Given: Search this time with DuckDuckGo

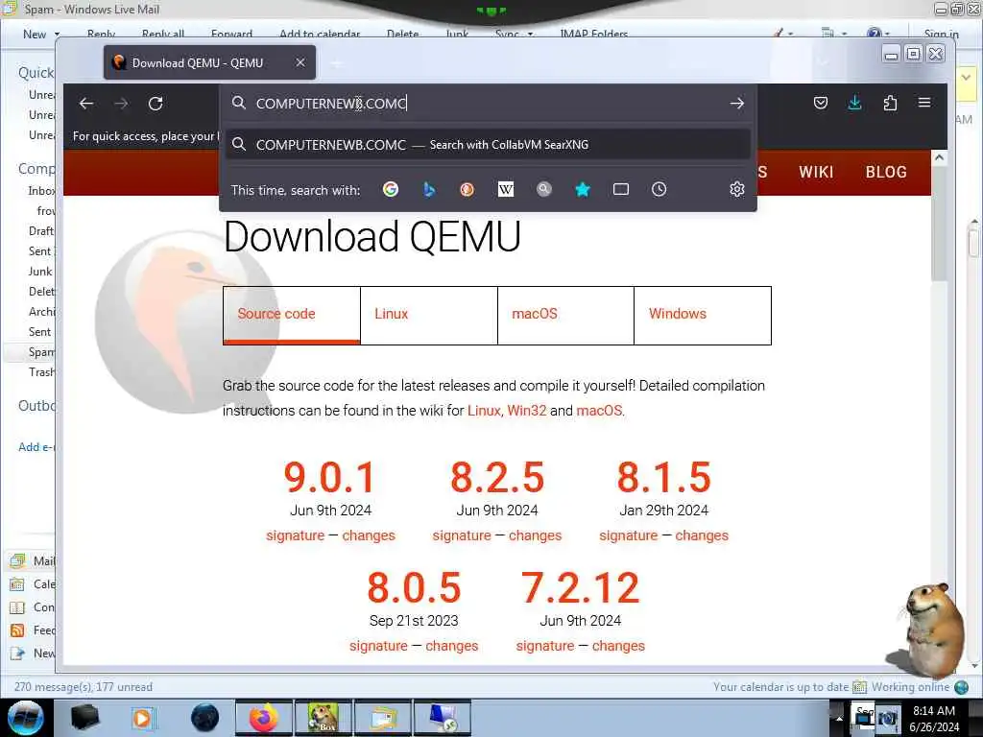Looking at the screenshot, I should point(468,189).
